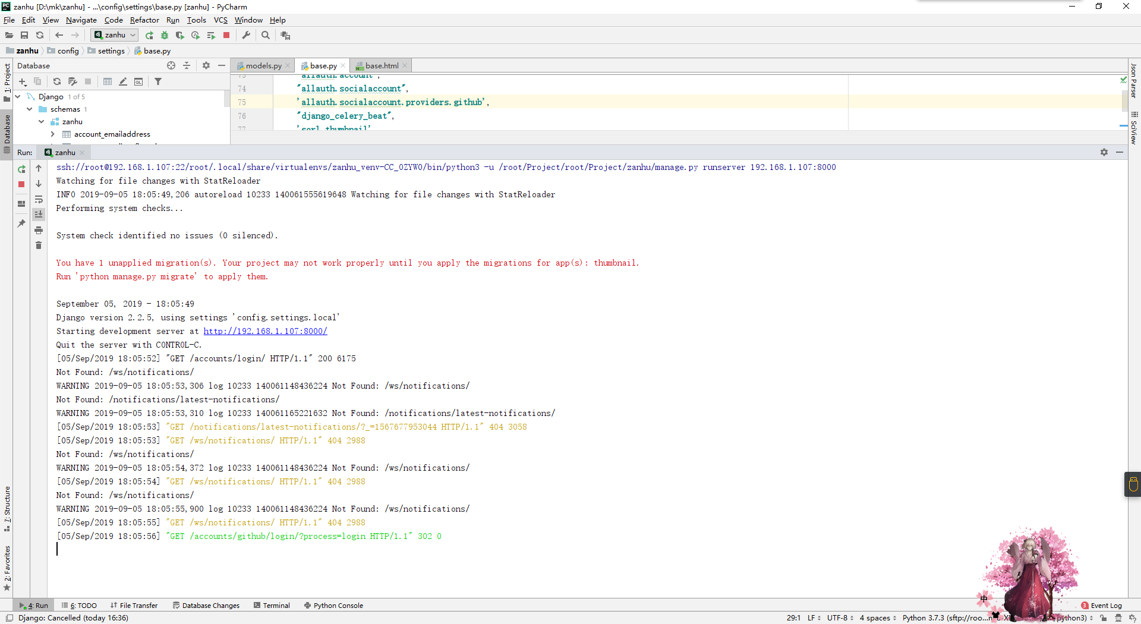
Task: Toggle pin tab in Run panel
Action: click(21, 223)
